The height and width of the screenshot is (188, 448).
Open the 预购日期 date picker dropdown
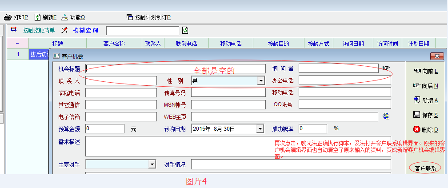[260, 129]
